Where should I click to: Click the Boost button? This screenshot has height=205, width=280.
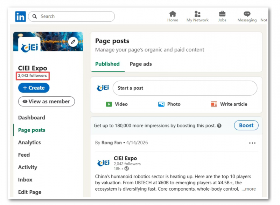pos(246,125)
